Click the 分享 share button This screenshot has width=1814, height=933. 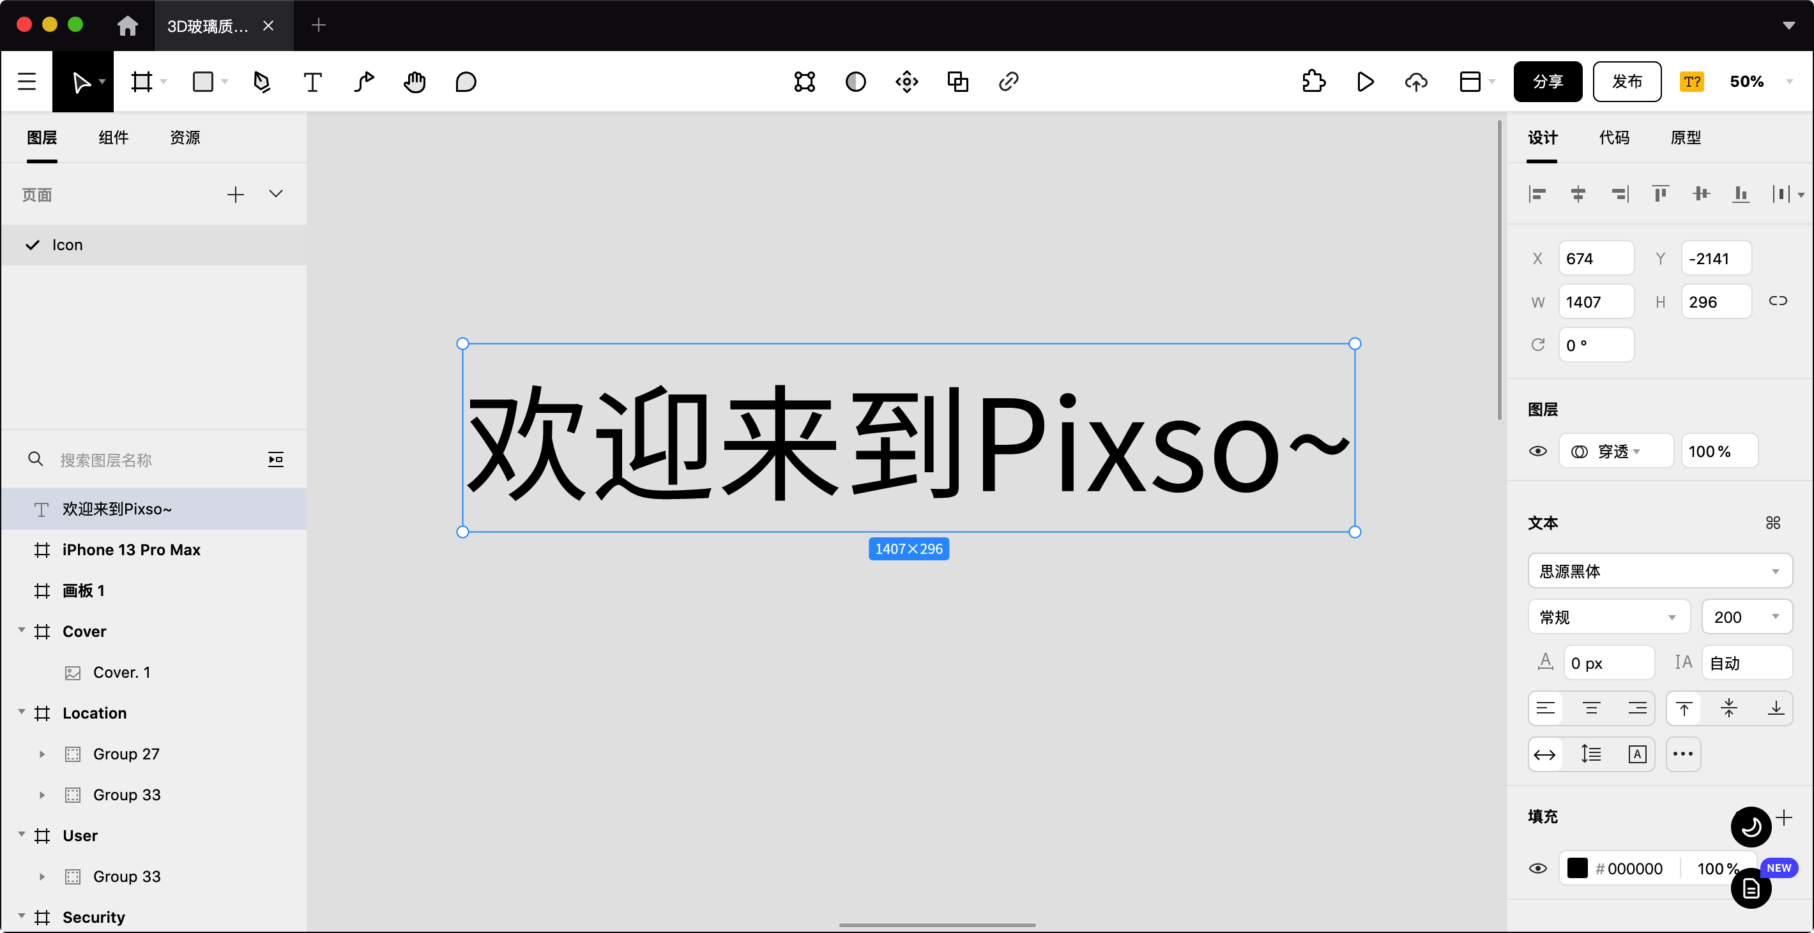pyautogui.click(x=1548, y=82)
